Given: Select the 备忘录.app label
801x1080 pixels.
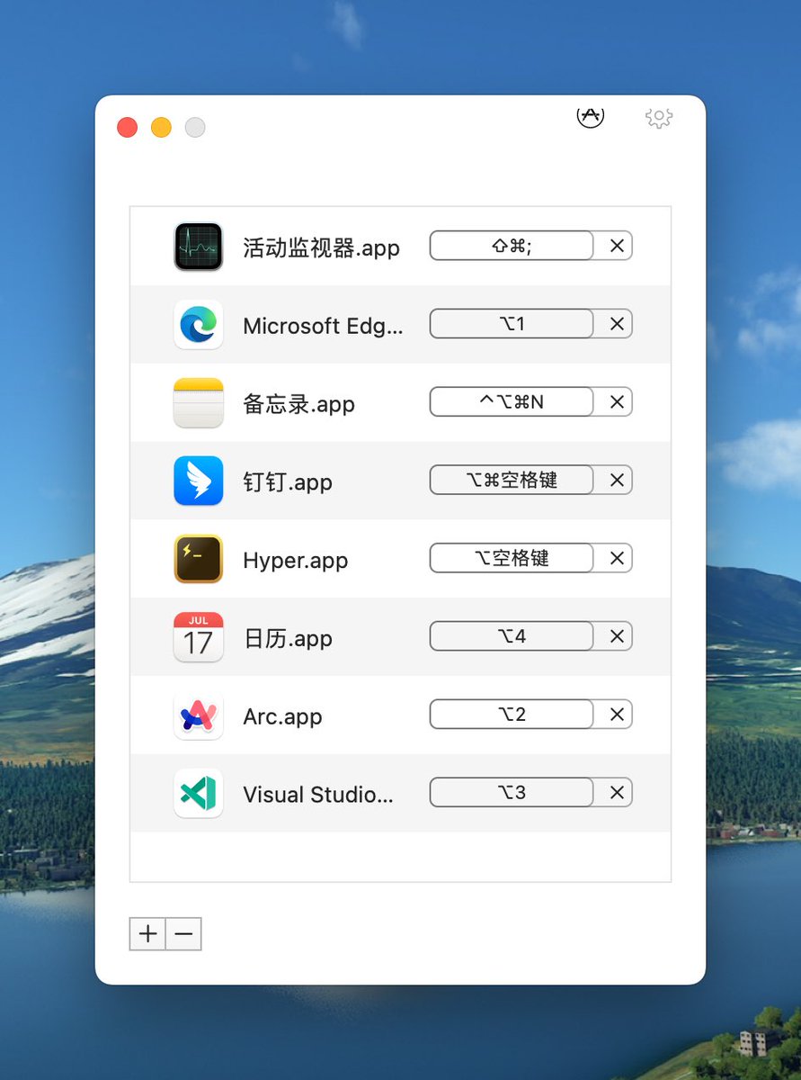Looking at the screenshot, I should pos(298,404).
